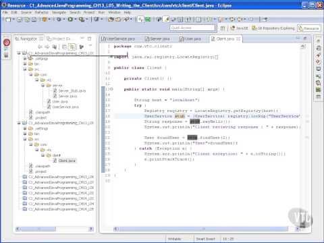Click the Save toolbar icon
The image size is (324, 243).
tap(20, 20)
